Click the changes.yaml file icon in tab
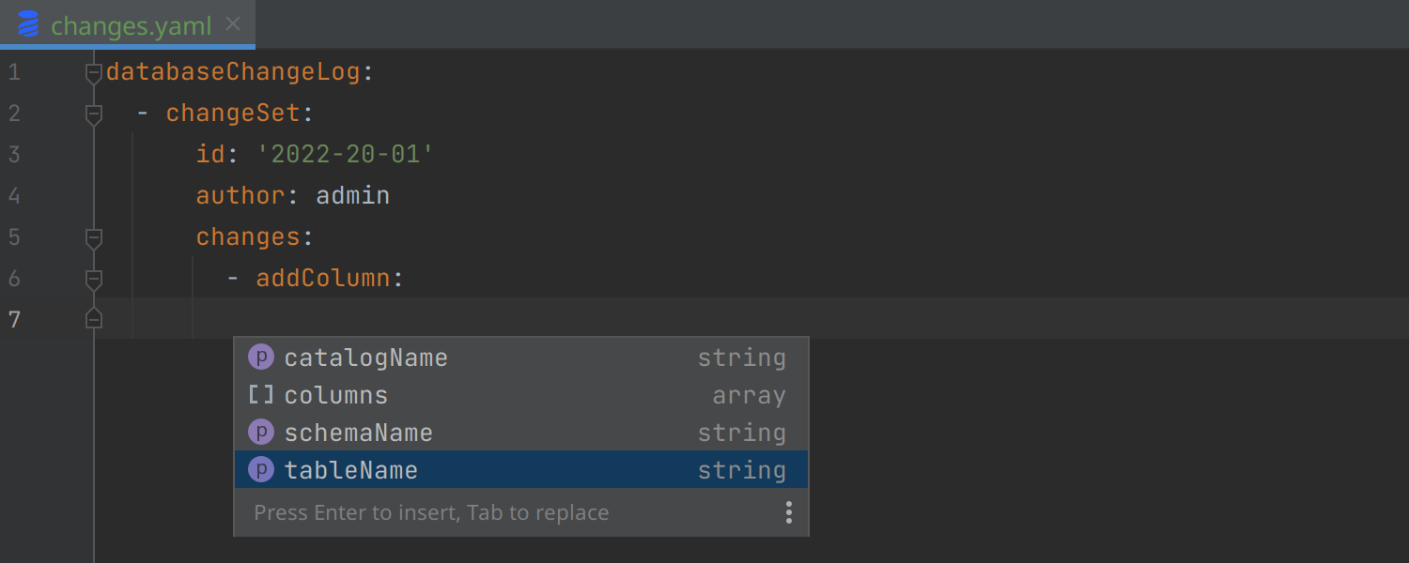The image size is (1409, 563). [29, 24]
